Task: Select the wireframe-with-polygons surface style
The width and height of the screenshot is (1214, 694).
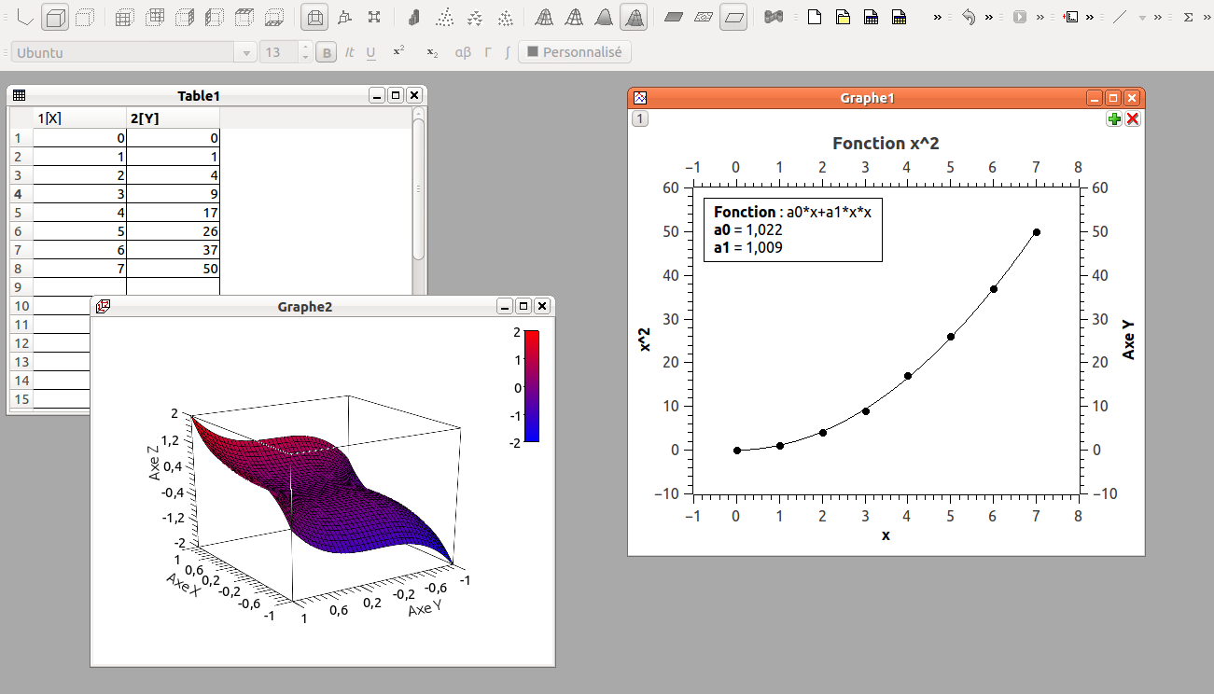Action: pyautogui.click(x=635, y=17)
